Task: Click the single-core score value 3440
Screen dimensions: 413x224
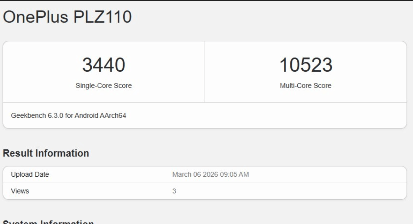Action: point(104,65)
